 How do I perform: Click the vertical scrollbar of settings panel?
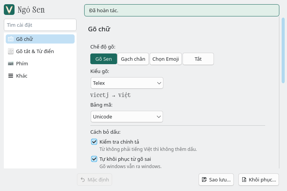point(283,50)
